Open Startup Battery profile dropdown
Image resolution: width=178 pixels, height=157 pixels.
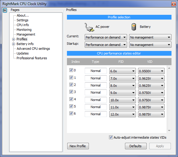(x=150, y=45)
